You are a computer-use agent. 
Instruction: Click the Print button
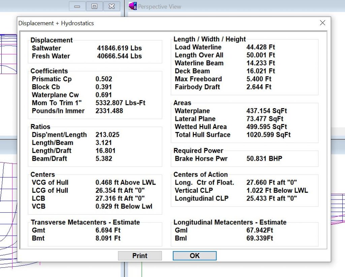pos(140,256)
